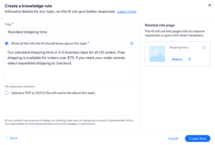Viewport: 215px width, 145px height.
Task: Click the Shipping Policy page name
Action: coord(179,47)
